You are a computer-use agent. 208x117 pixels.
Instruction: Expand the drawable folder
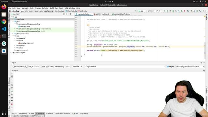(15, 38)
